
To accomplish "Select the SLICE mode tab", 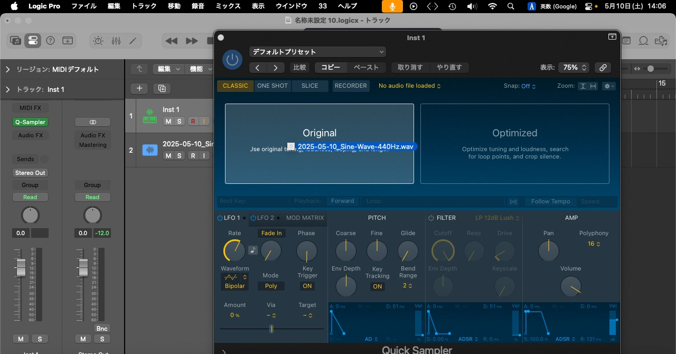I will [x=310, y=86].
